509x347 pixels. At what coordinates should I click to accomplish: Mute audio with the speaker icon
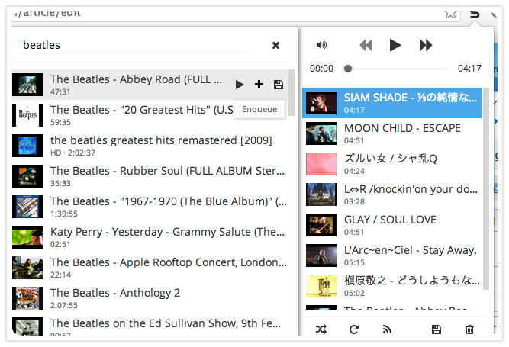[x=321, y=45]
